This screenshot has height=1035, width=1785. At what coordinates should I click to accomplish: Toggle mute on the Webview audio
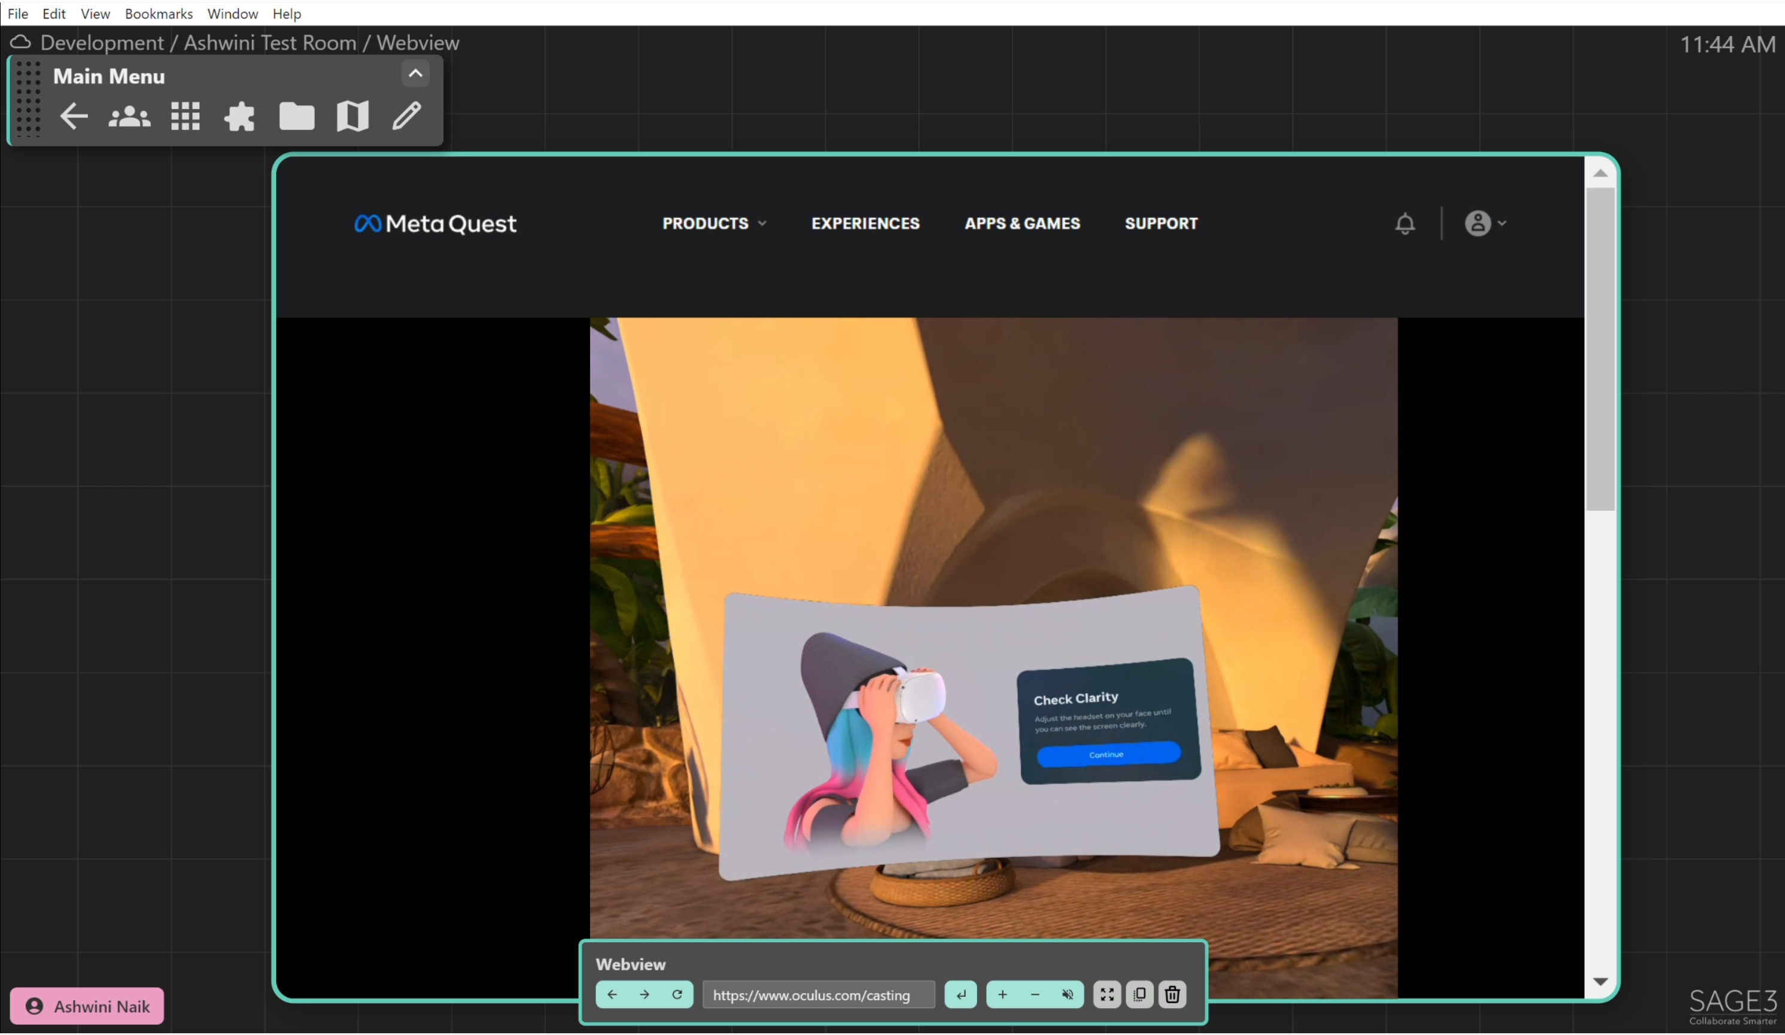[x=1068, y=995]
